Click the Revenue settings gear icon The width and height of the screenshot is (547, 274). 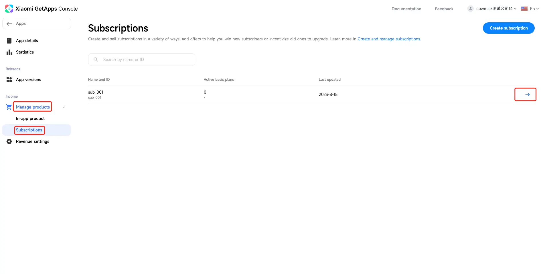[x=9, y=141]
